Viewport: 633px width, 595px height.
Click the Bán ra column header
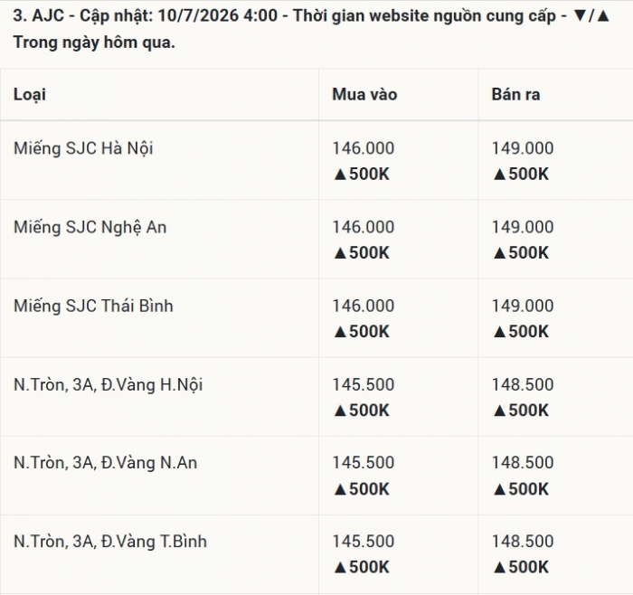tap(515, 94)
